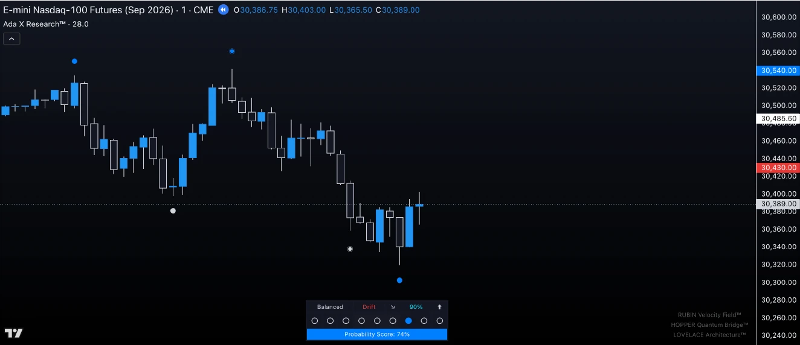Click the diagonal down-right arrow in the panel
The image size is (800, 345).
(392, 307)
